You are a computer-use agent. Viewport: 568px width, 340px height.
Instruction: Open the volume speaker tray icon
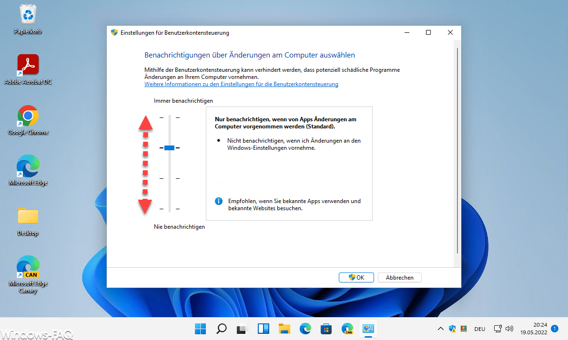(509, 329)
